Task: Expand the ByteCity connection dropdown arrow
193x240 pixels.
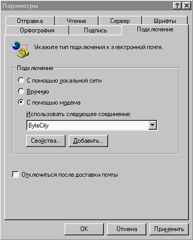Action: (x=152, y=125)
